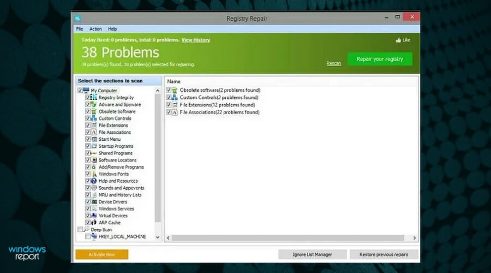Open the File menu

coord(80,29)
